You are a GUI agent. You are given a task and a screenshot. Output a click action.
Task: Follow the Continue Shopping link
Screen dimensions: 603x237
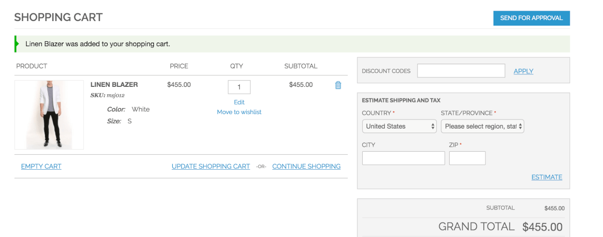click(x=306, y=166)
